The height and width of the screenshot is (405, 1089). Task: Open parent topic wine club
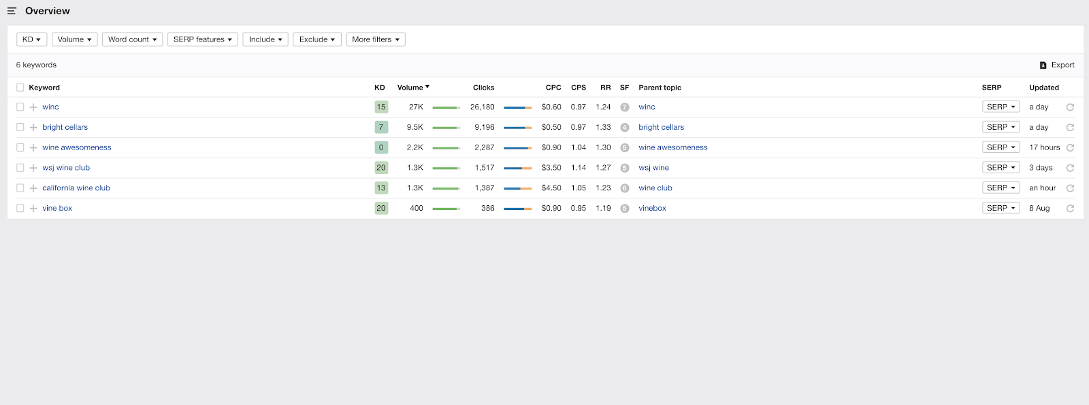click(x=655, y=188)
